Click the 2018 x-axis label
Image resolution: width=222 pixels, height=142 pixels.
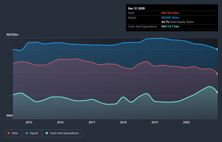123,122
